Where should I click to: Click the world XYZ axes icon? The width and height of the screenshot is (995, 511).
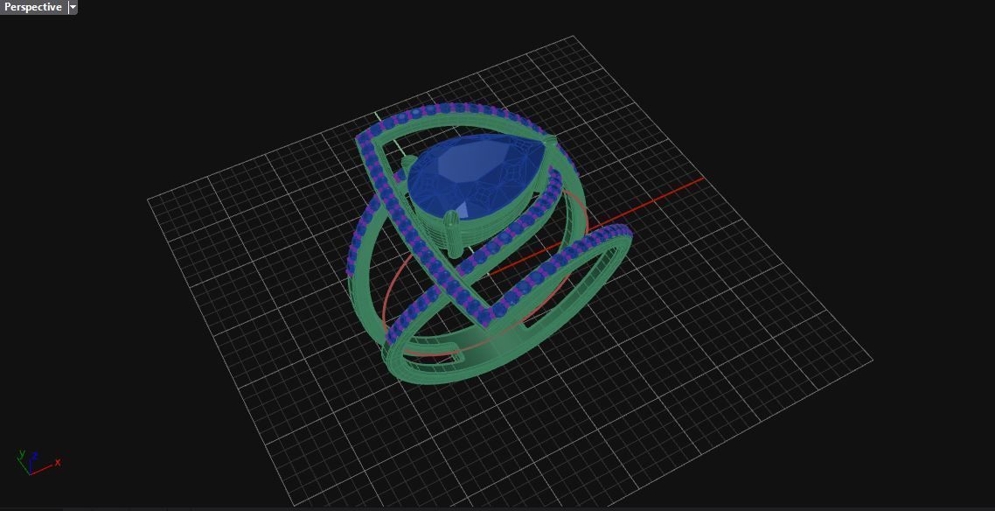[38, 462]
